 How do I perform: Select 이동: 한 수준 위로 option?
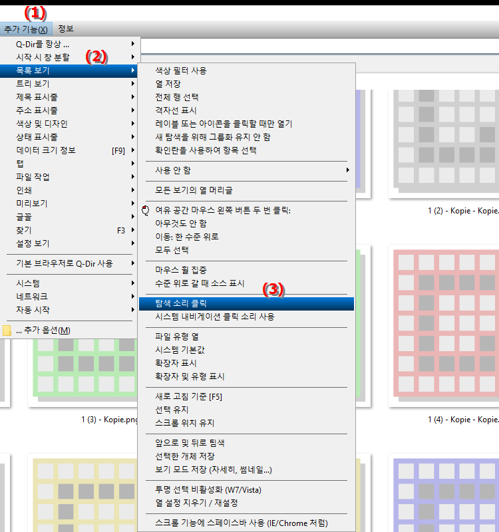(246, 237)
